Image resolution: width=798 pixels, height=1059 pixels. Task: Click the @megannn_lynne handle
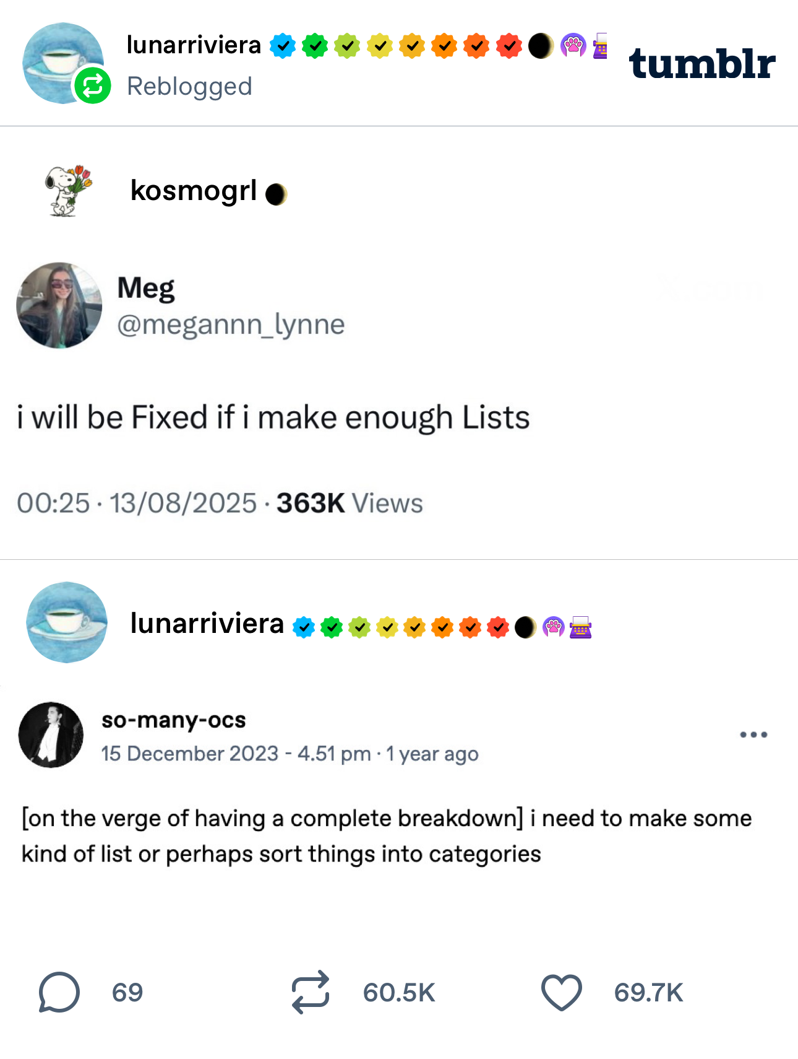coord(231,325)
